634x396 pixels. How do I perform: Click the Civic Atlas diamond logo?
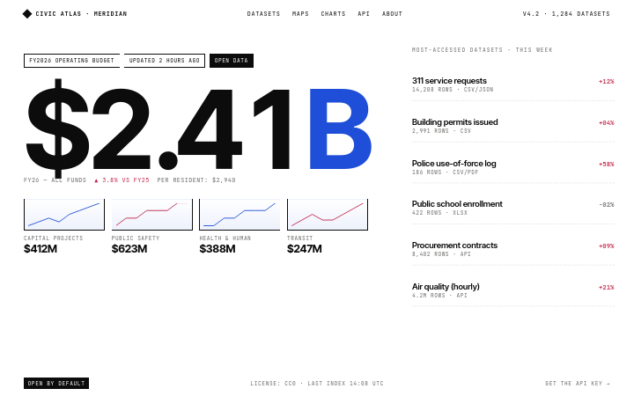(x=27, y=14)
